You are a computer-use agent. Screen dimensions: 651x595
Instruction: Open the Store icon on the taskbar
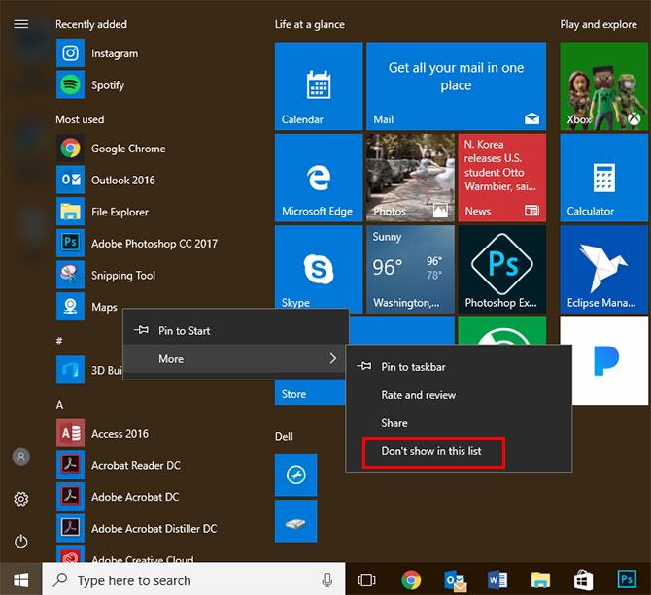[583, 579]
